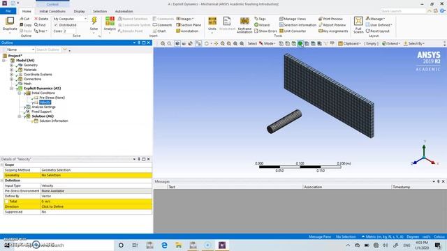Insert a Chart
The width and height of the screenshot is (447, 251).
click(x=159, y=31)
